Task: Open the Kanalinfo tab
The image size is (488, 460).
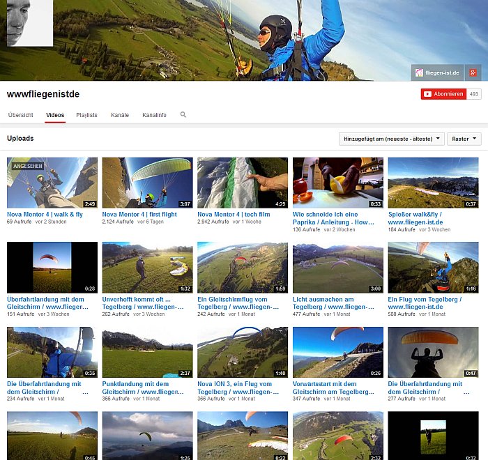Action: point(154,115)
